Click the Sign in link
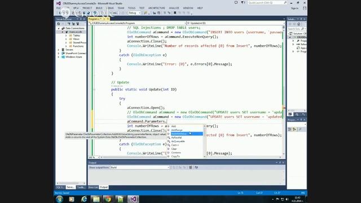 294,8
